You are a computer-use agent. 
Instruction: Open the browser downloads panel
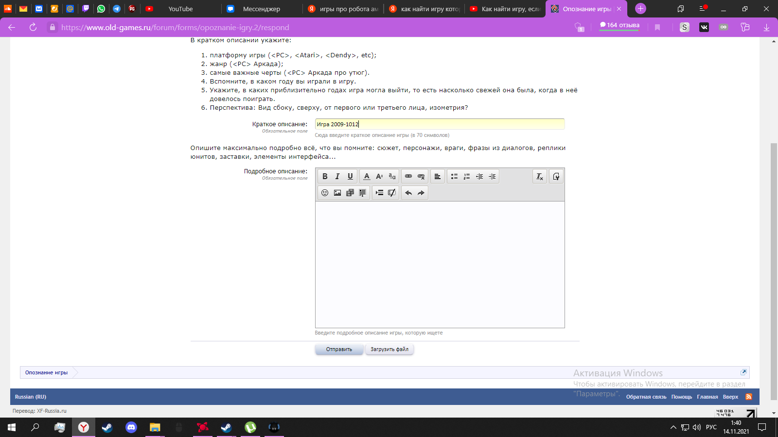[766, 27]
